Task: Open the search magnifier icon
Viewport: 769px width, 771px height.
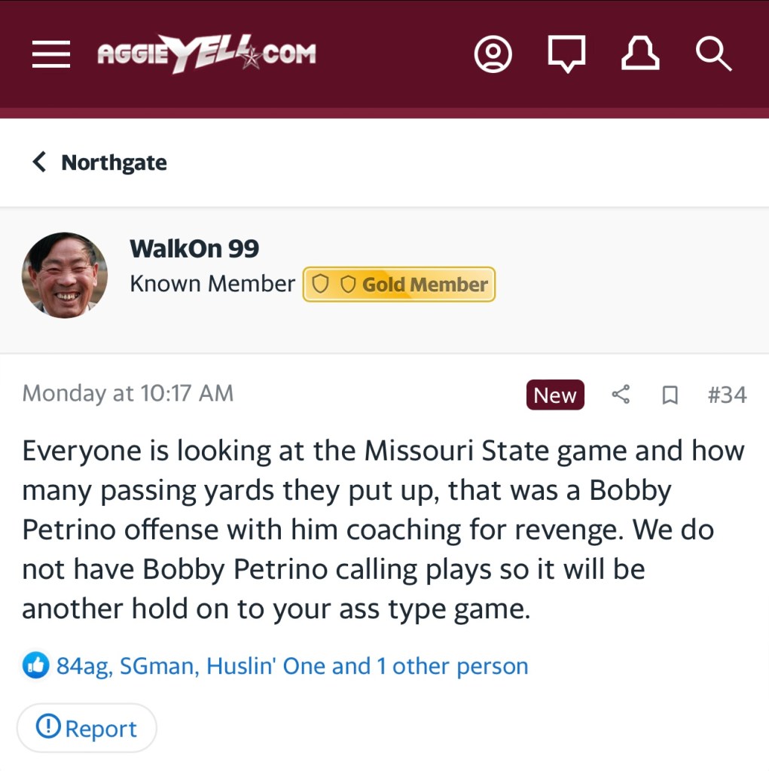Action: tap(713, 54)
